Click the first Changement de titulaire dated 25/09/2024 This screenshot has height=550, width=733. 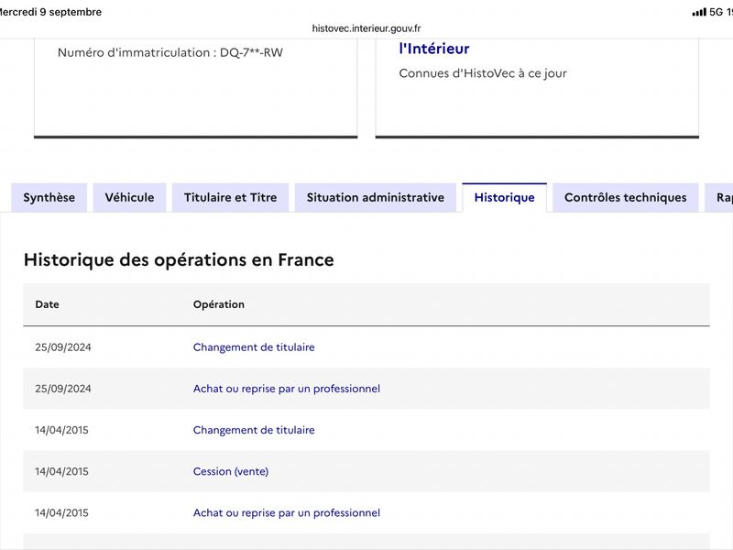(254, 347)
